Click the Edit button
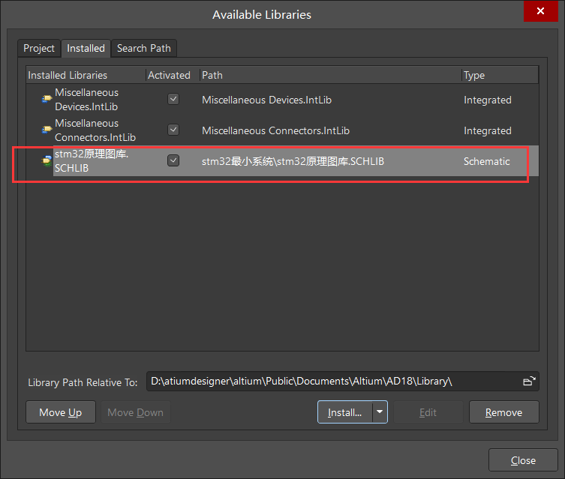This screenshot has width=565, height=479. tap(428, 412)
